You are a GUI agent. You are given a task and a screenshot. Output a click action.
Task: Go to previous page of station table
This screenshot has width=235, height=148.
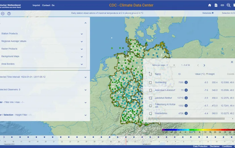[198, 65]
